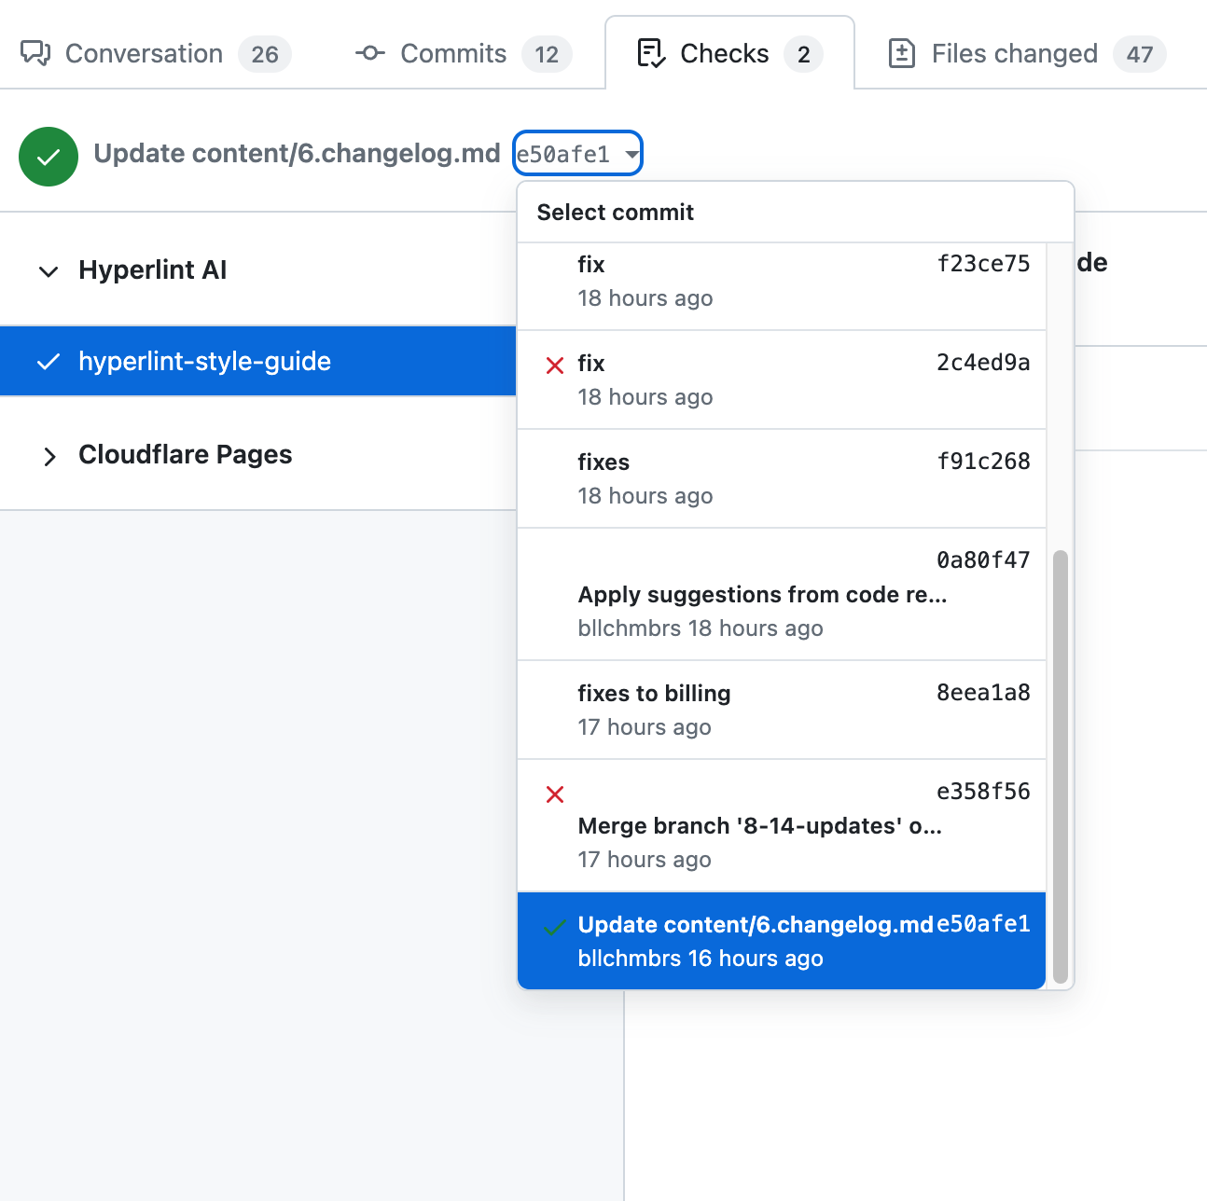Viewport: 1207px width, 1201px height.
Task: Click the Checks checklist icon
Action: click(x=650, y=53)
